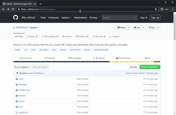Click the middleware folder icon
Viewport: 176px width, 115px height.
(x=17, y=90)
